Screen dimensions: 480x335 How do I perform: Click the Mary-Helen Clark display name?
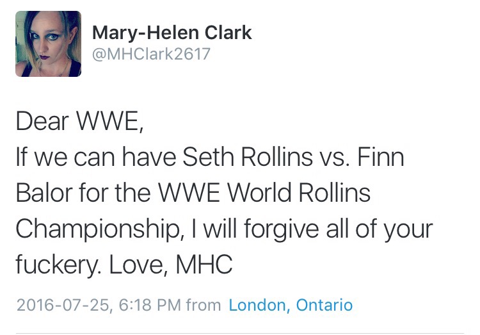173,31
